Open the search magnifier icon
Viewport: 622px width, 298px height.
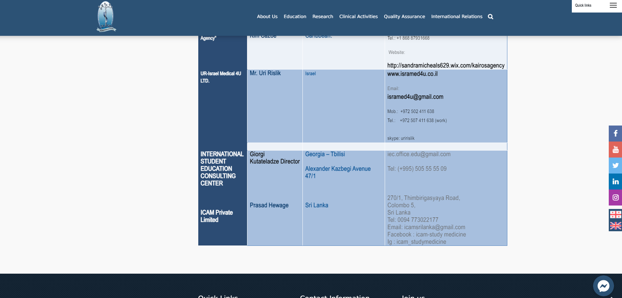pyautogui.click(x=490, y=17)
